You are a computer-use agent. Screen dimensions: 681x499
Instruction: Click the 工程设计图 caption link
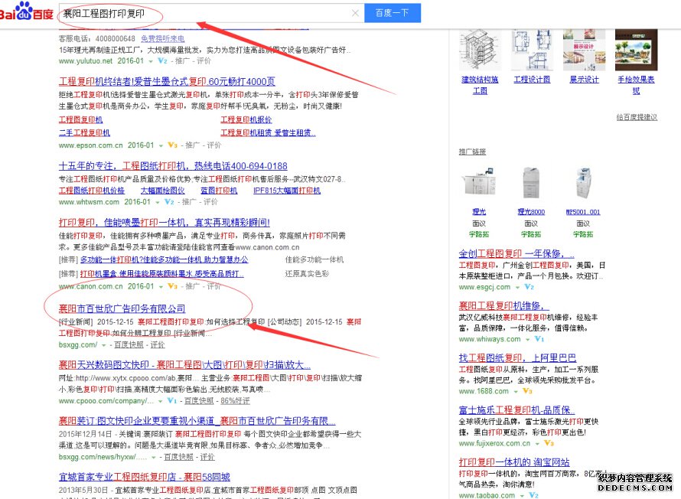coord(532,80)
